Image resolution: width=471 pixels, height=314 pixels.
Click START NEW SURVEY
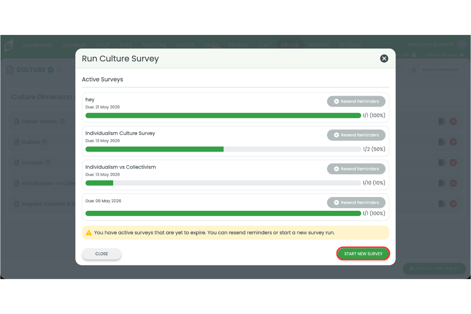tap(363, 254)
